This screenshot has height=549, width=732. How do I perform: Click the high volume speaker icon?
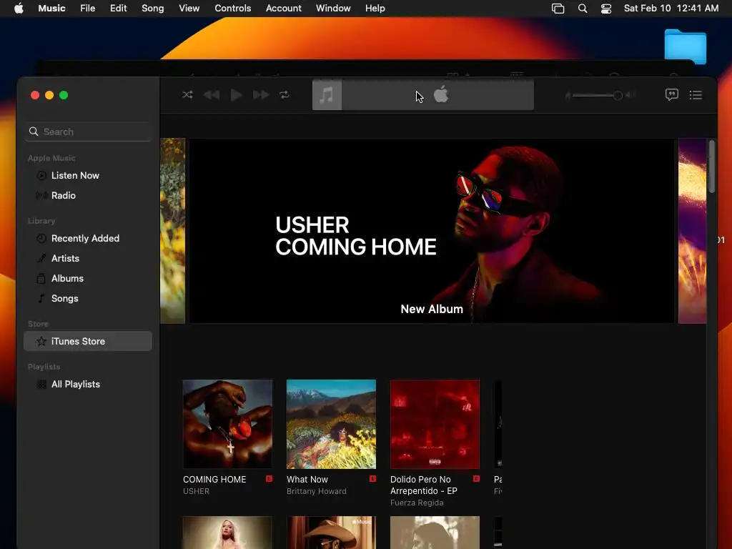pos(630,95)
